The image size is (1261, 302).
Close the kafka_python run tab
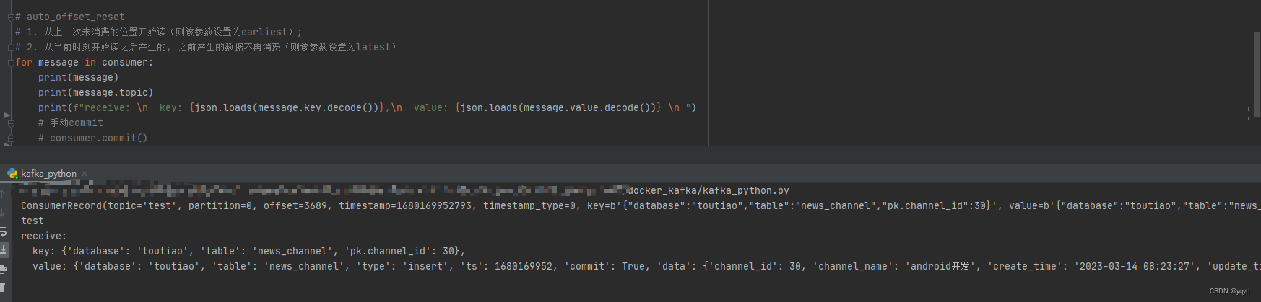(84, 174)
